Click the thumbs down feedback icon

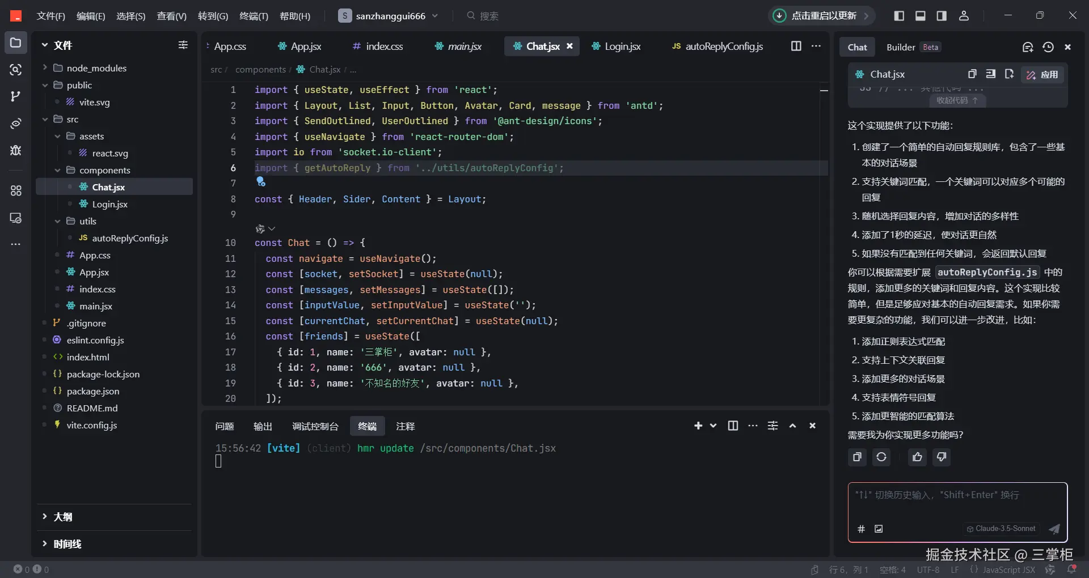(942, 457)
